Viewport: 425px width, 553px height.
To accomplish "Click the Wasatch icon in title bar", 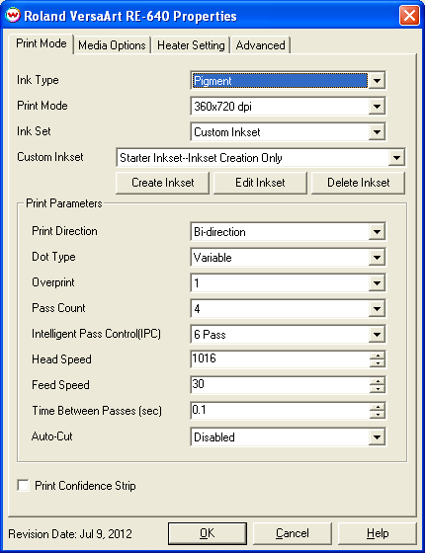I will (x=13, y=16).
